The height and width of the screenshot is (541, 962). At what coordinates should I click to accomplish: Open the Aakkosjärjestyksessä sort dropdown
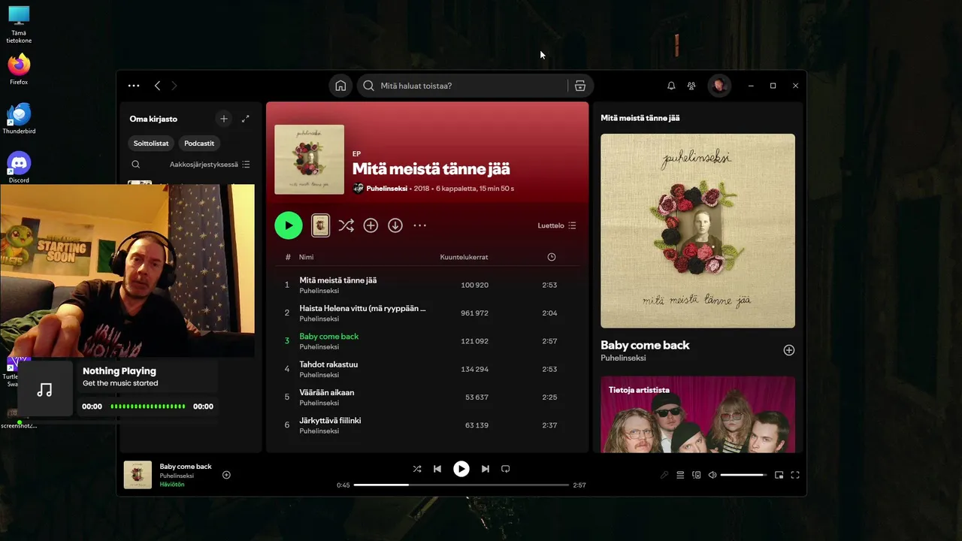point(210,165)
